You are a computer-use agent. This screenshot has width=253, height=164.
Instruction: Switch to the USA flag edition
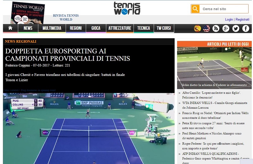[207, 28]
